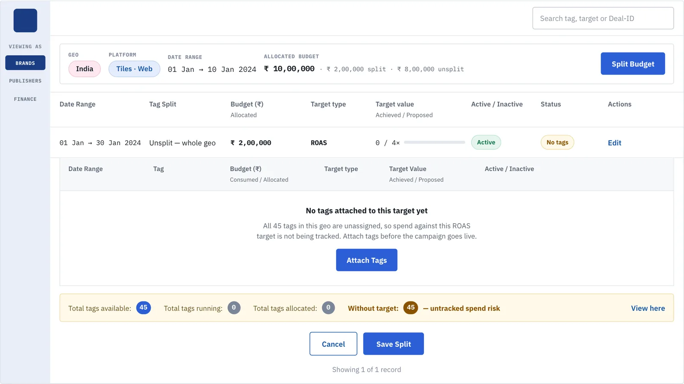Cancel the budget split

coord(333,344)
